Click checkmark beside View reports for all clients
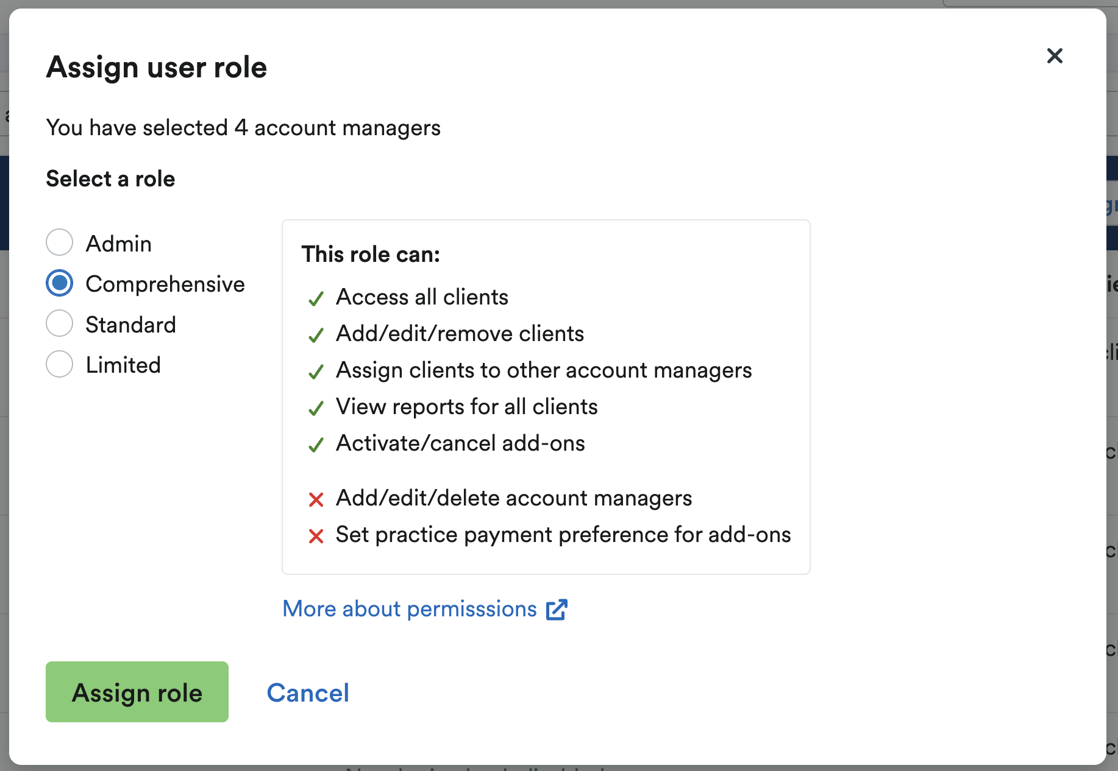The image size is (1118, 771). coord(316,409)
